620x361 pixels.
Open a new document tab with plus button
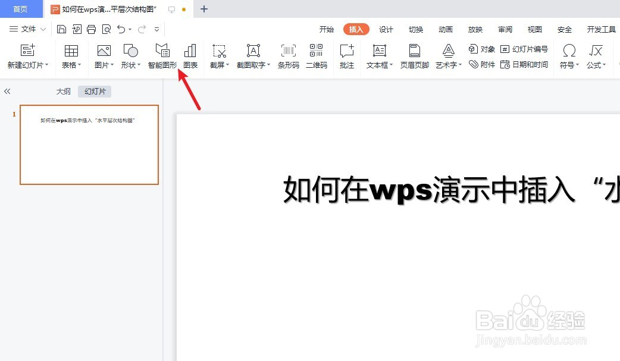pyautogui.click(x=204, y=9)
